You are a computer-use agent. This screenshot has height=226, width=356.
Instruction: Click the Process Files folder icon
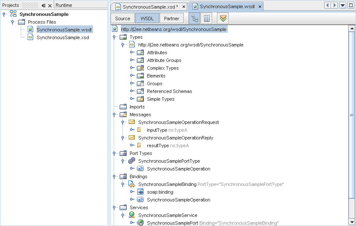pyautogui.click(x=22, y=22)
